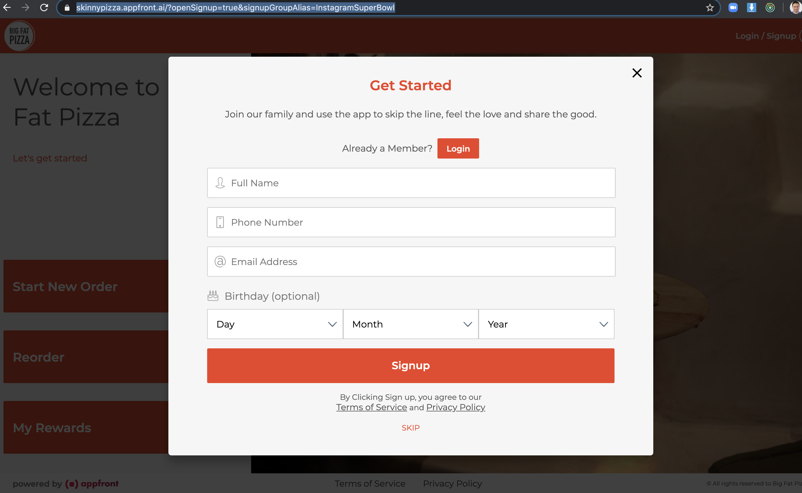Click the phone icon in Phone Number field
This screenshot has width=802, height=493.
point(220,222)
